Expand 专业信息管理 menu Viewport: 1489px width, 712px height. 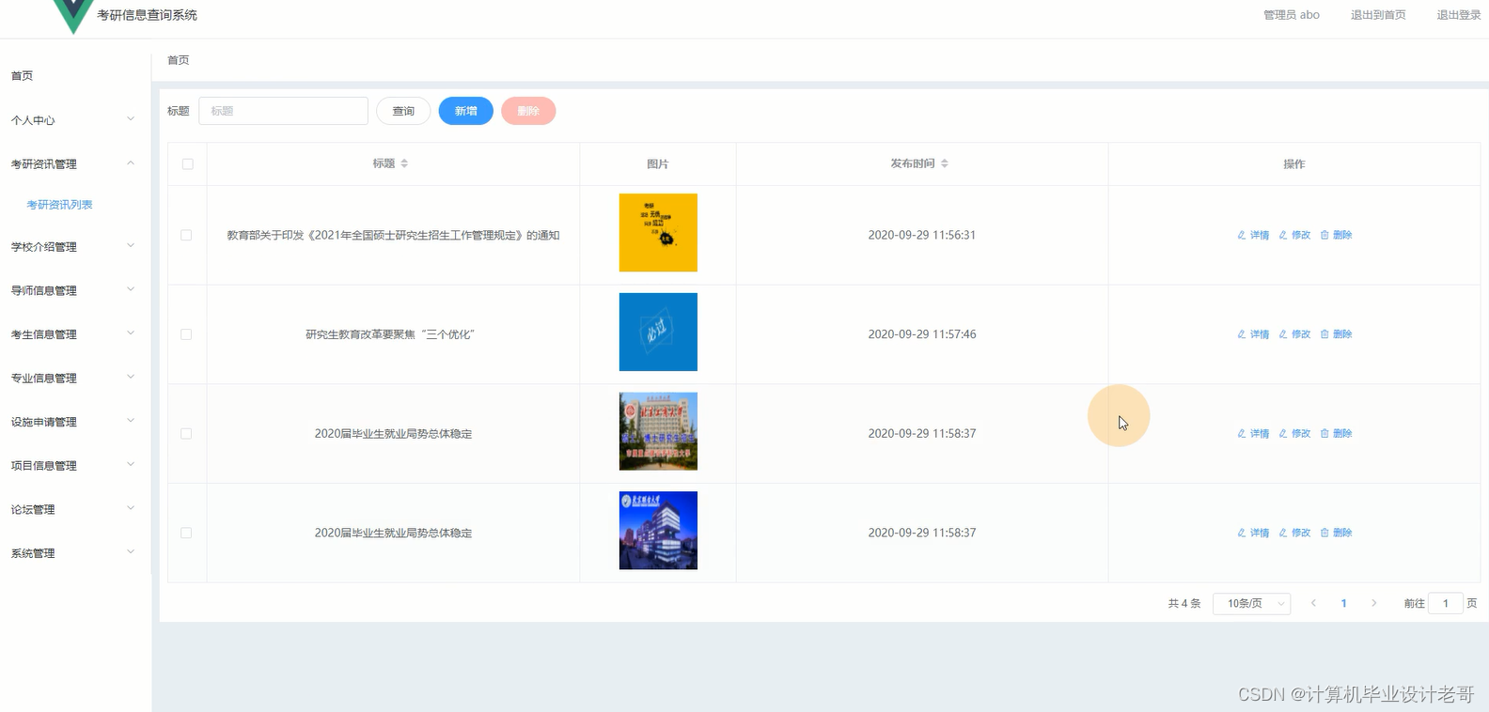(x=73, y=378)
